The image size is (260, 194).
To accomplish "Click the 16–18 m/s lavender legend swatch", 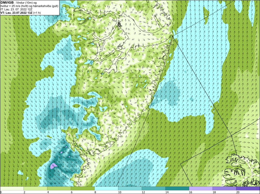I will tap(201, 188).
